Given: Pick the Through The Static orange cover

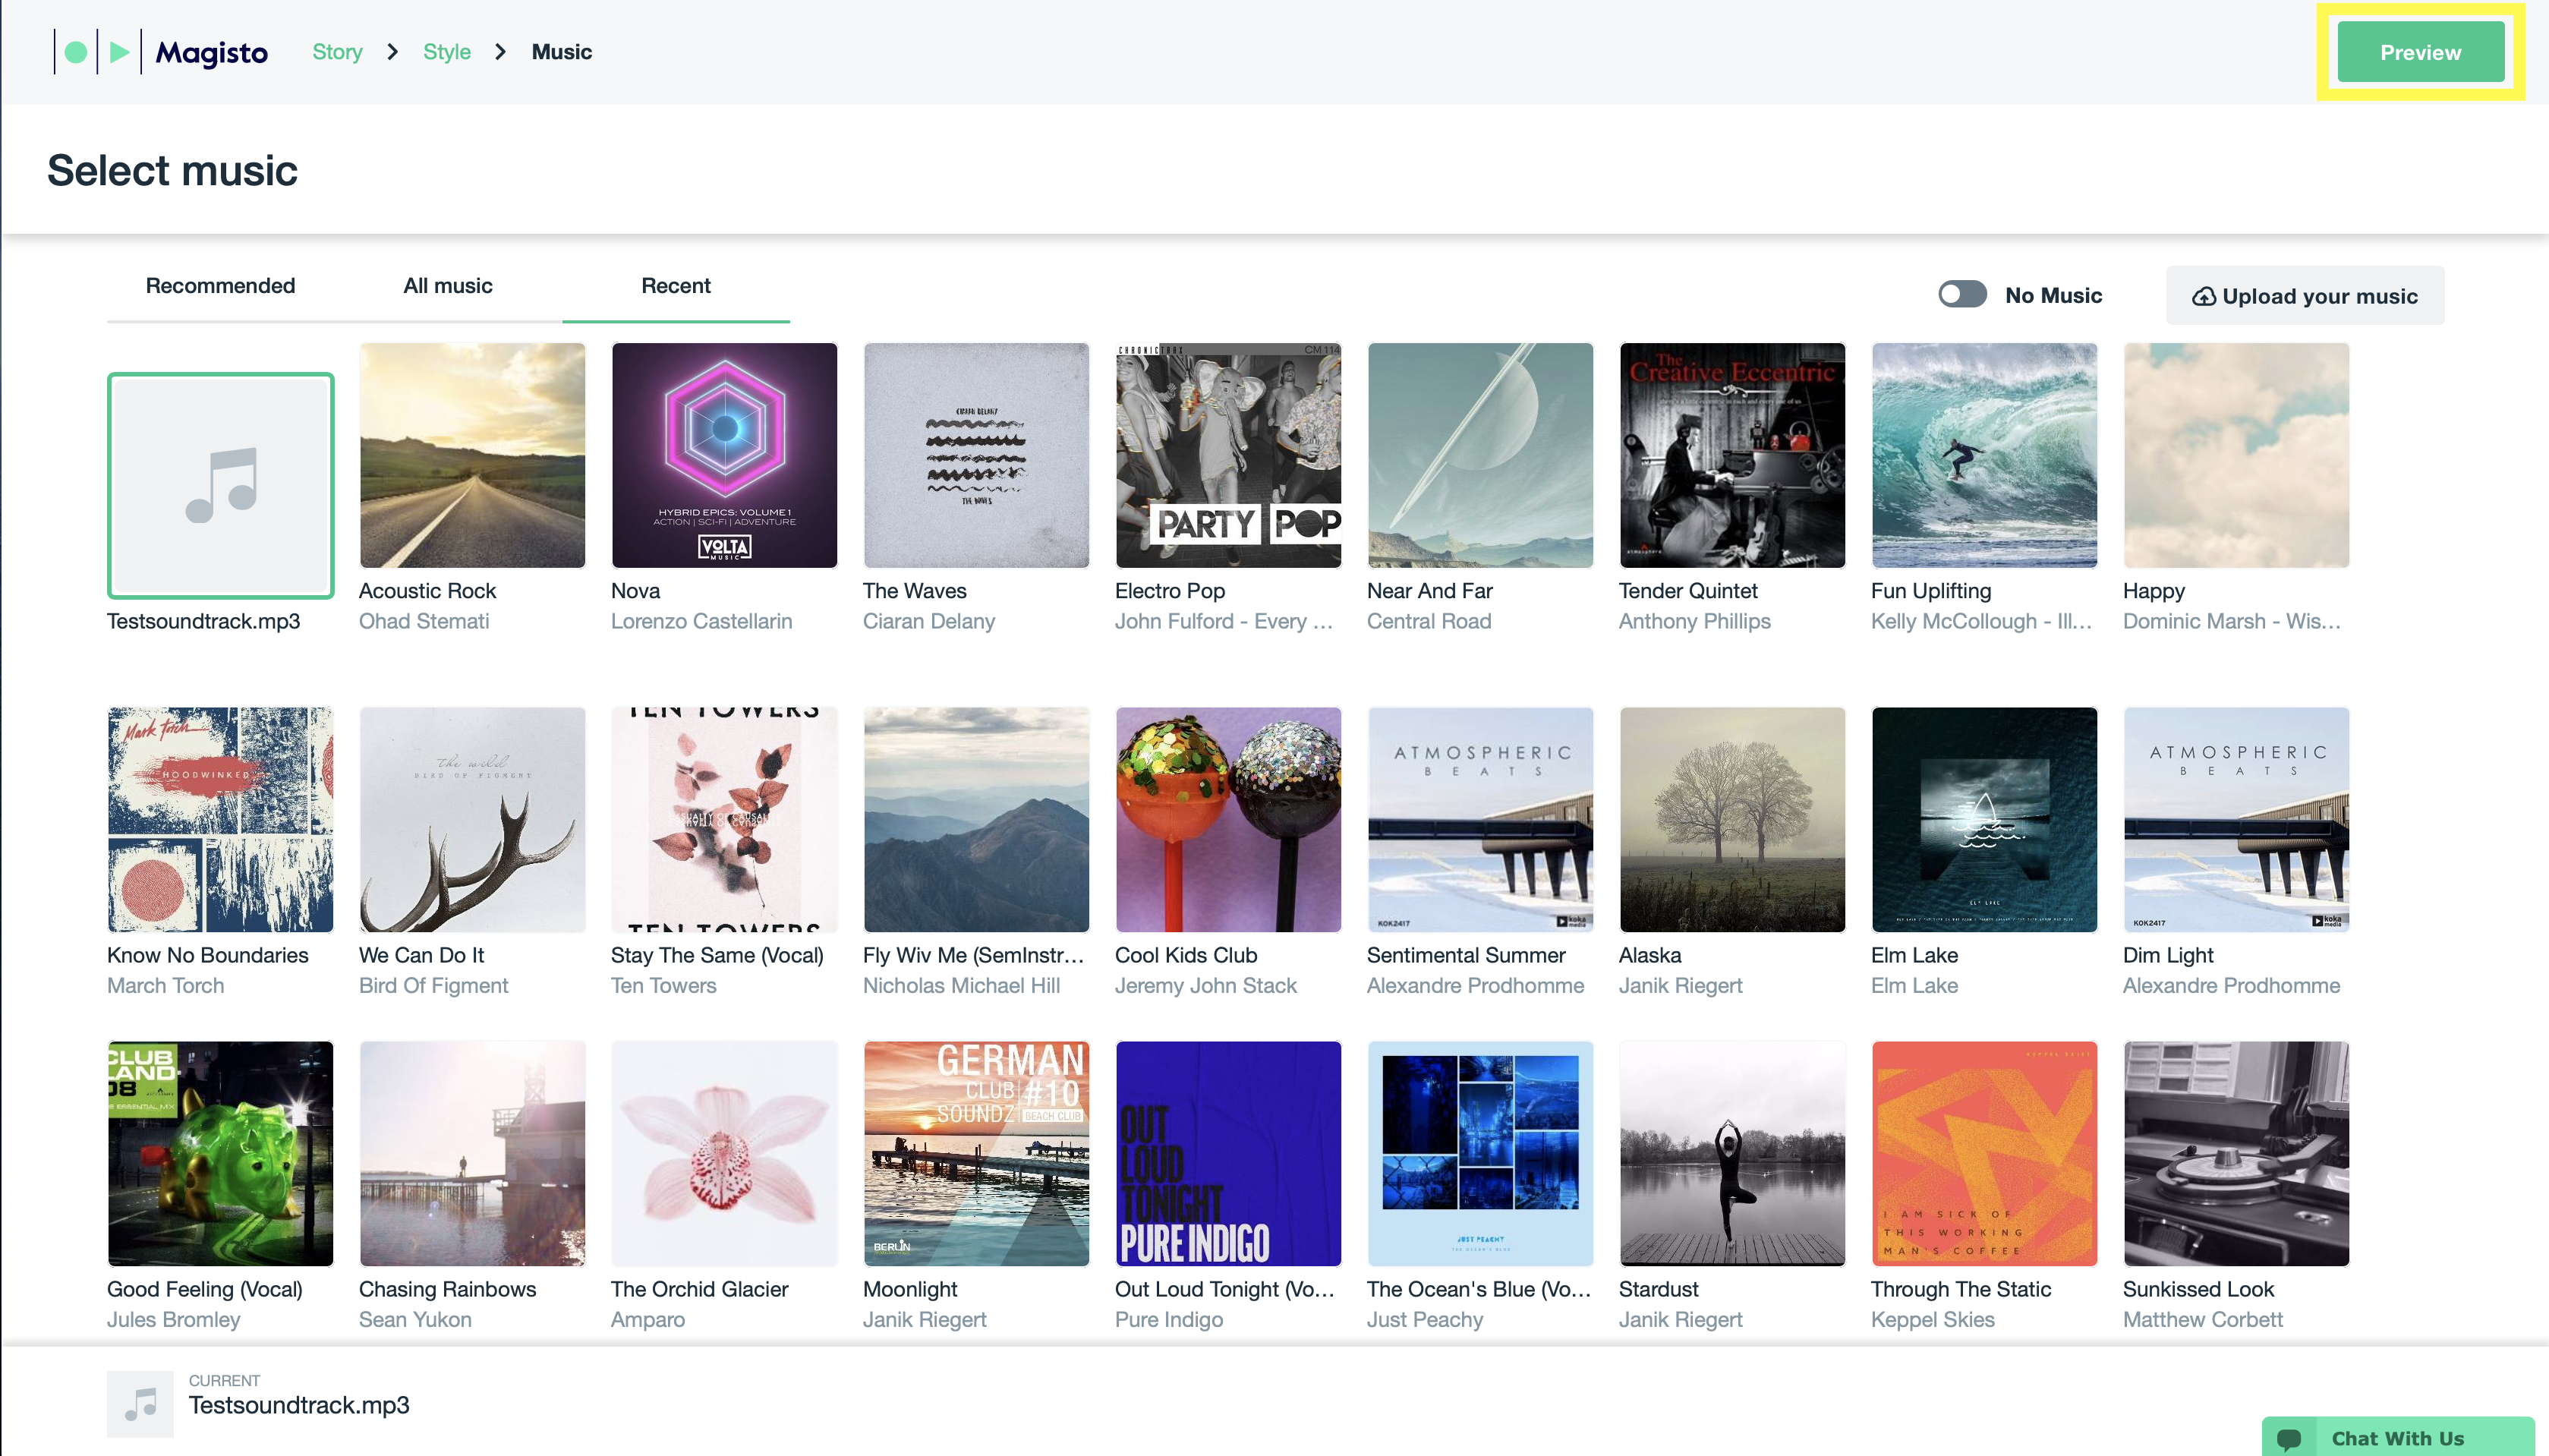Looking at the screenshot, I should coord(1983,1153).
